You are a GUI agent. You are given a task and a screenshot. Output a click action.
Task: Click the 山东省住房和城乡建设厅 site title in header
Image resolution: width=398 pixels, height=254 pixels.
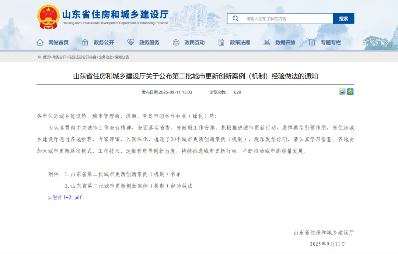click(115, 14)
